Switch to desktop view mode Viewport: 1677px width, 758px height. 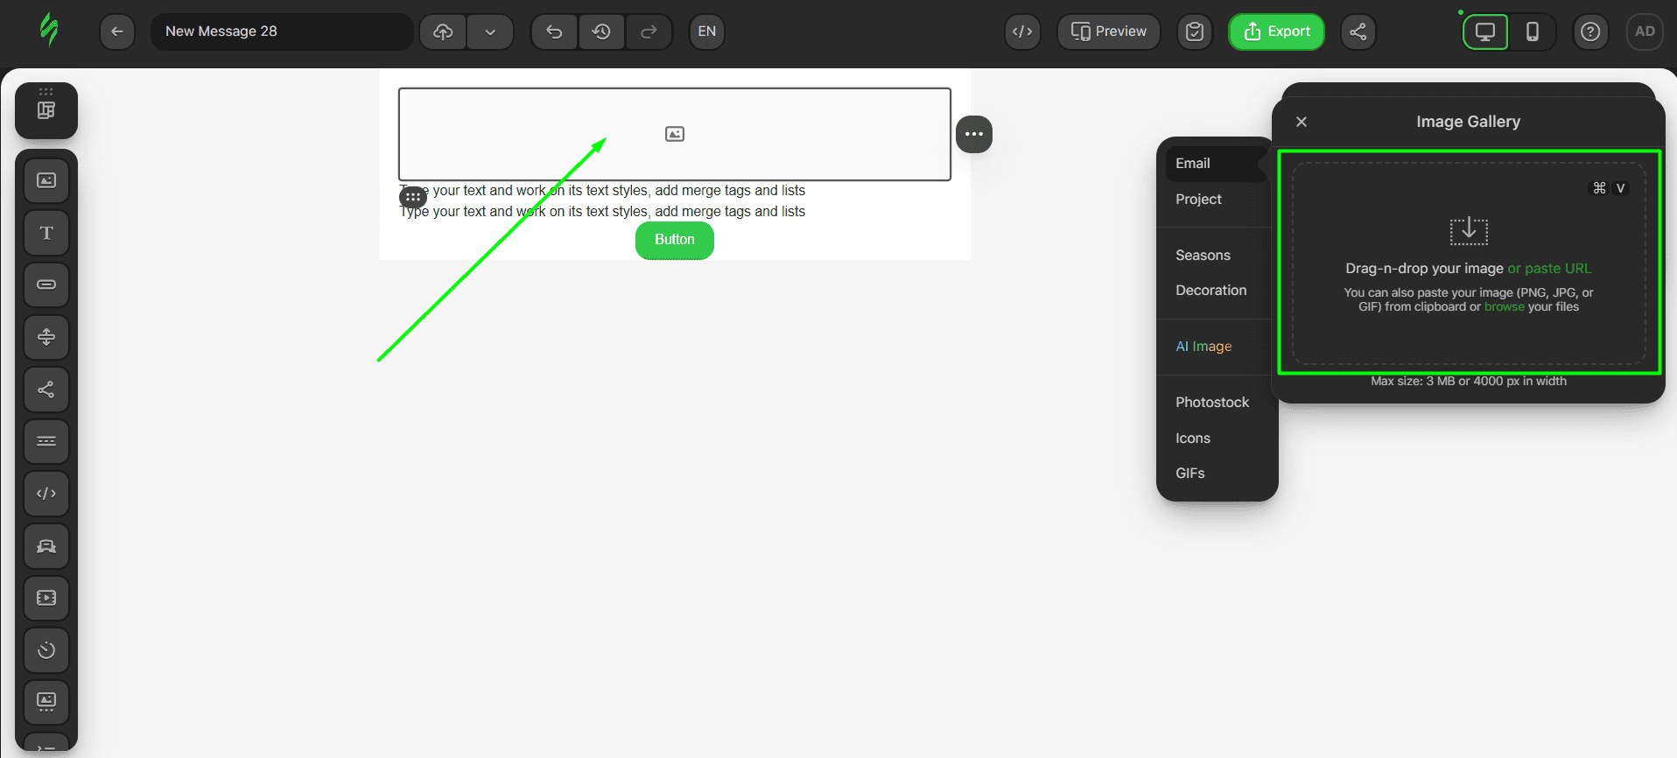(x=1485, y=32)
